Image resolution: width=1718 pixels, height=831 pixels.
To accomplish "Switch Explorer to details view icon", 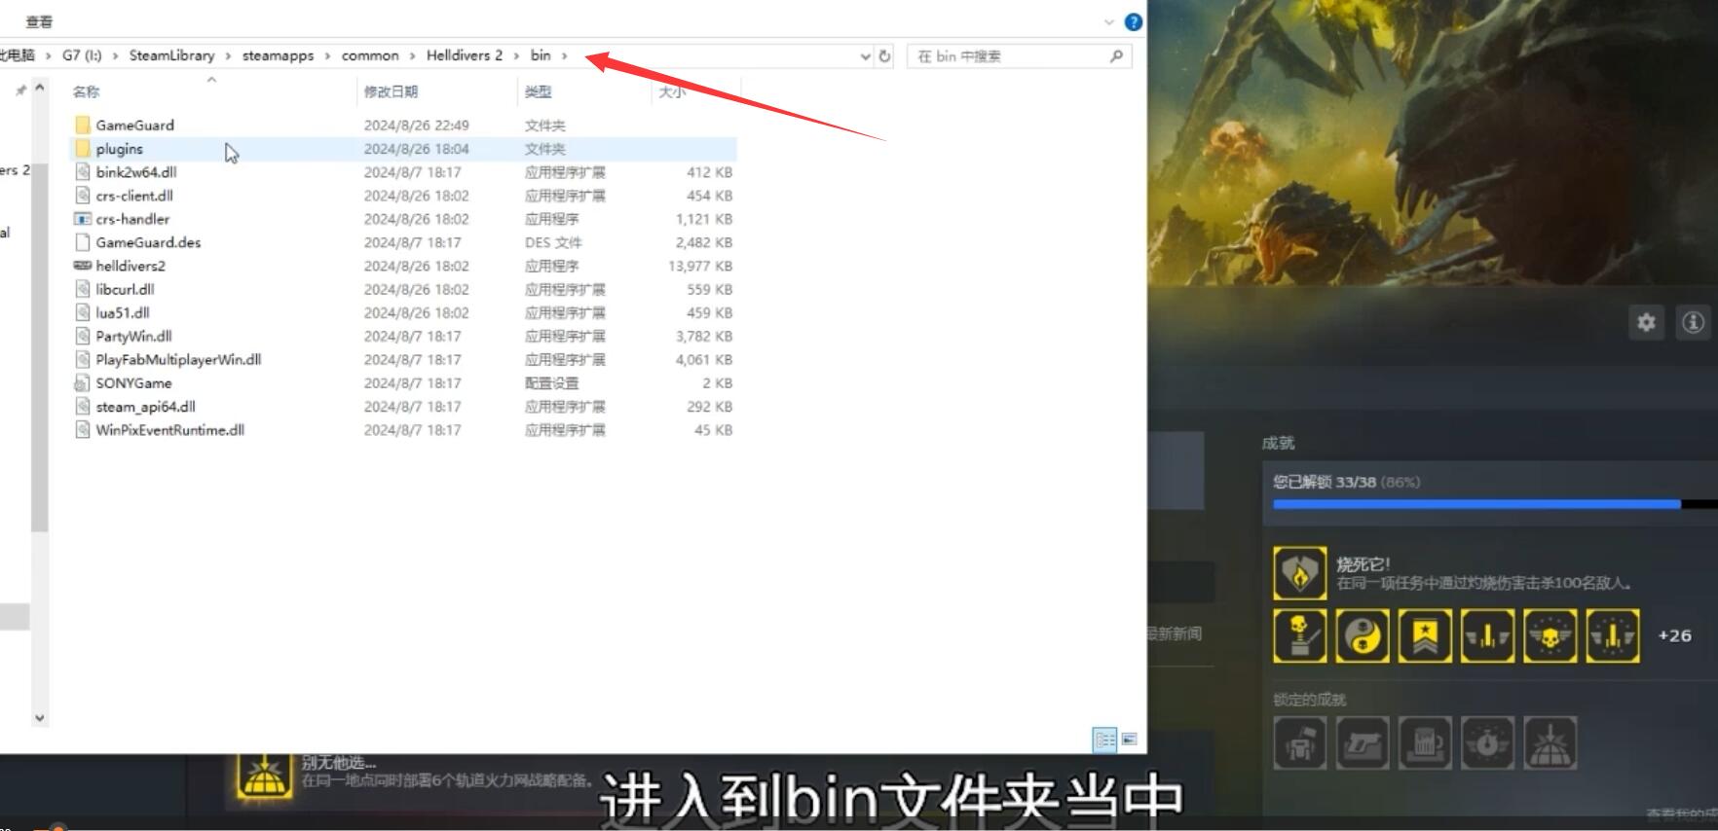I will 1104,740.
